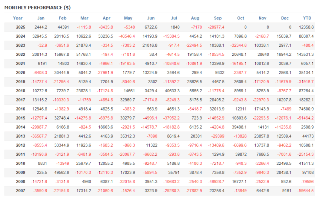The width and height of the screenshot is (319, 198).
Task: Click the Monthly Performance ($) title
Action: click(x=38, y=8)
